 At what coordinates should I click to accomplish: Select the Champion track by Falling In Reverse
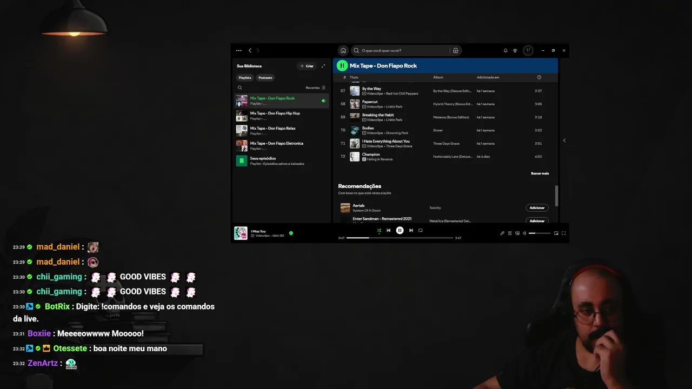coord(445,157)
